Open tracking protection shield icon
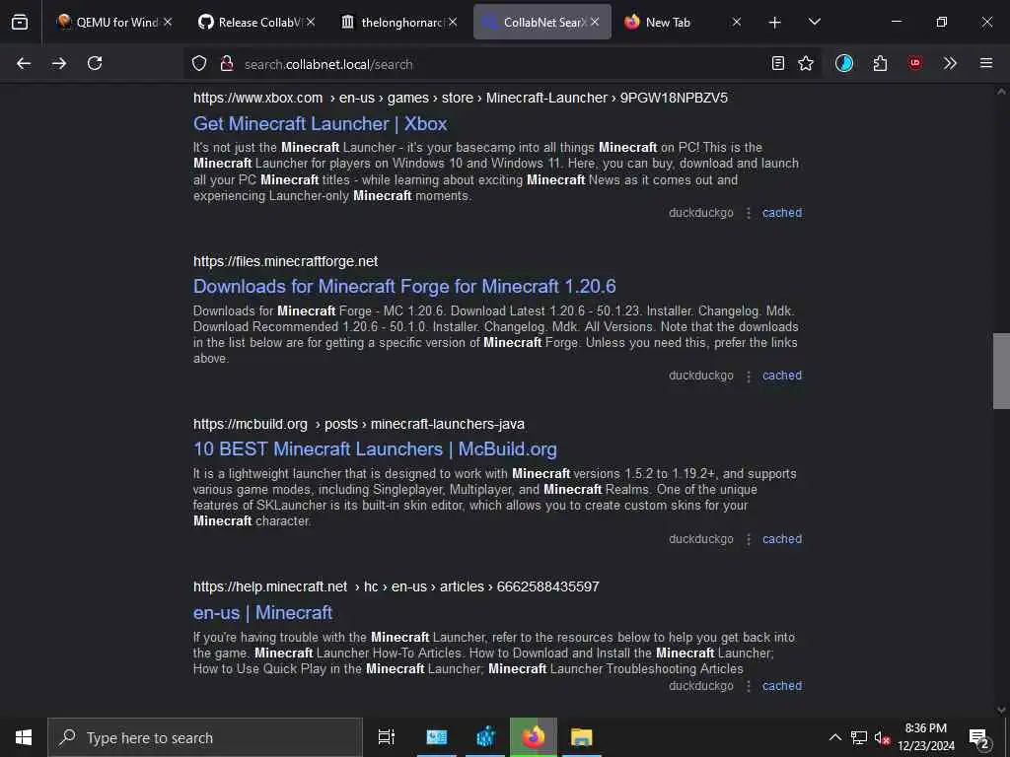Image resolution: width=1010 pixels, height=757 pixels. pyautogui.click(x=199, y=64)
